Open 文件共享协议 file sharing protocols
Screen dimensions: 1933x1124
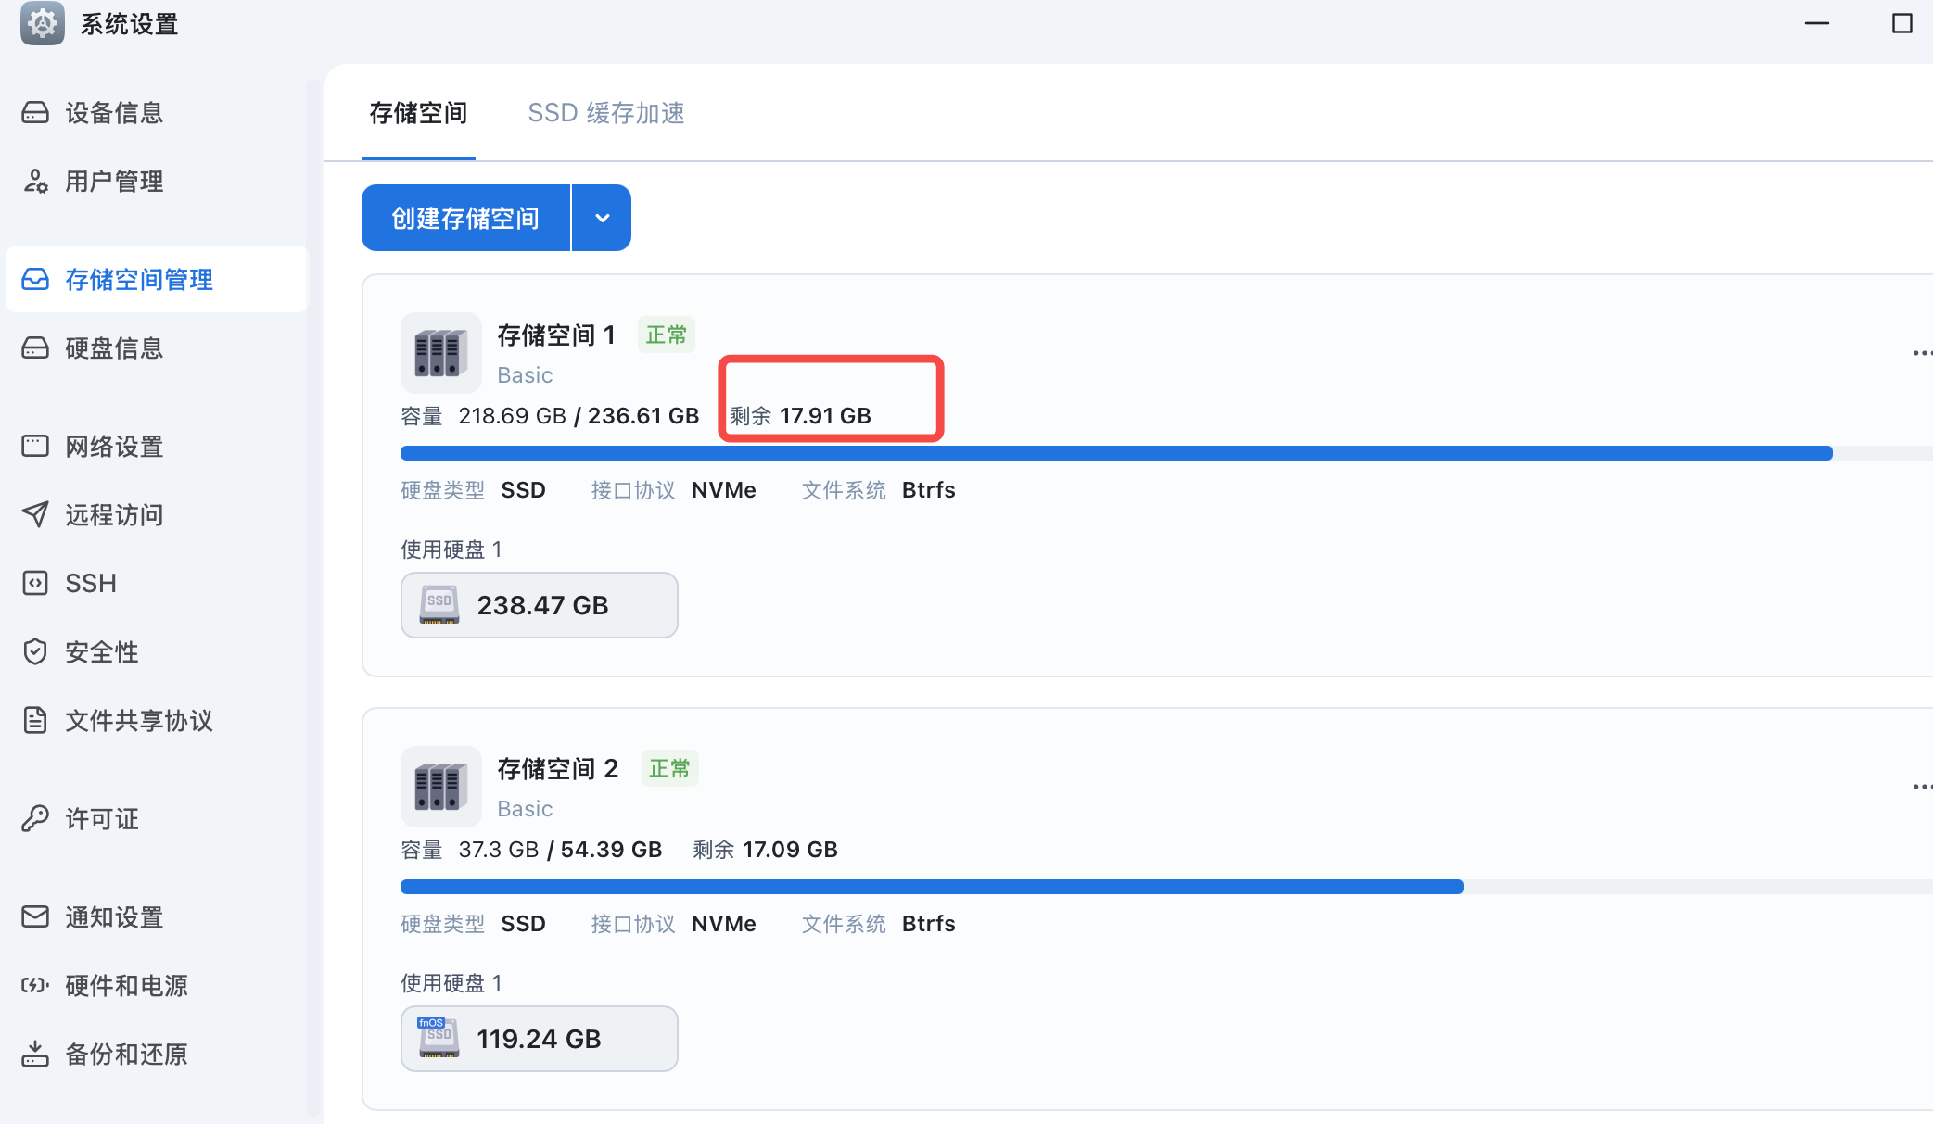(138, 721)
